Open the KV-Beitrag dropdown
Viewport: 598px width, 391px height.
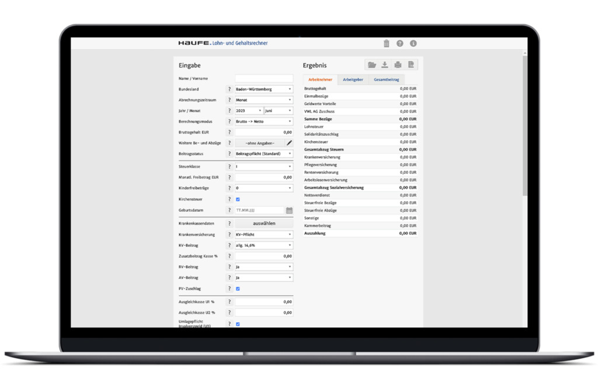[264, 246]
